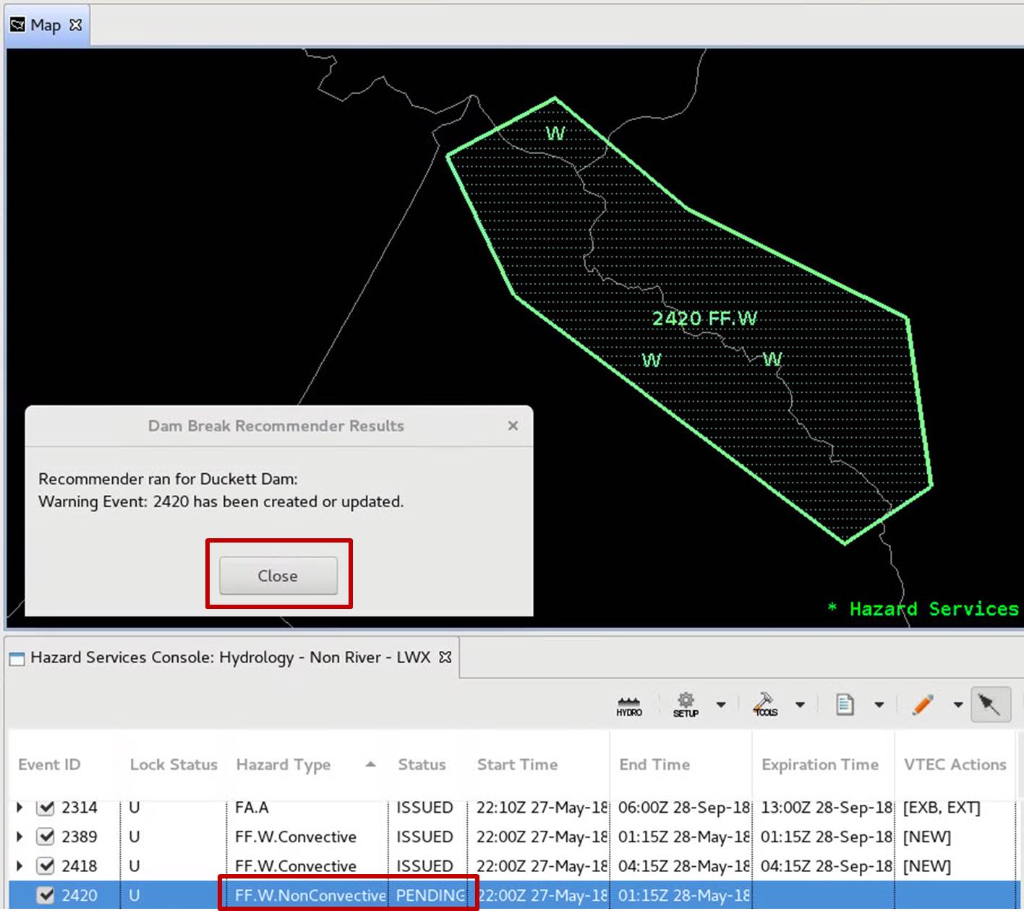Uncheck event 2314 checkbox

click(46, 807)
